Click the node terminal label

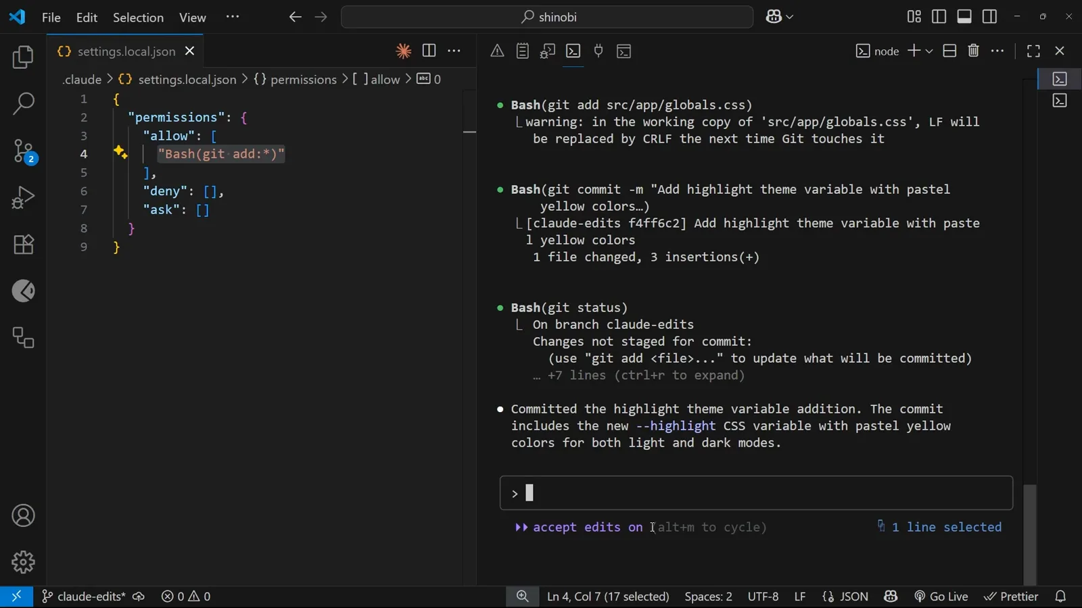(x=877, y=51)
